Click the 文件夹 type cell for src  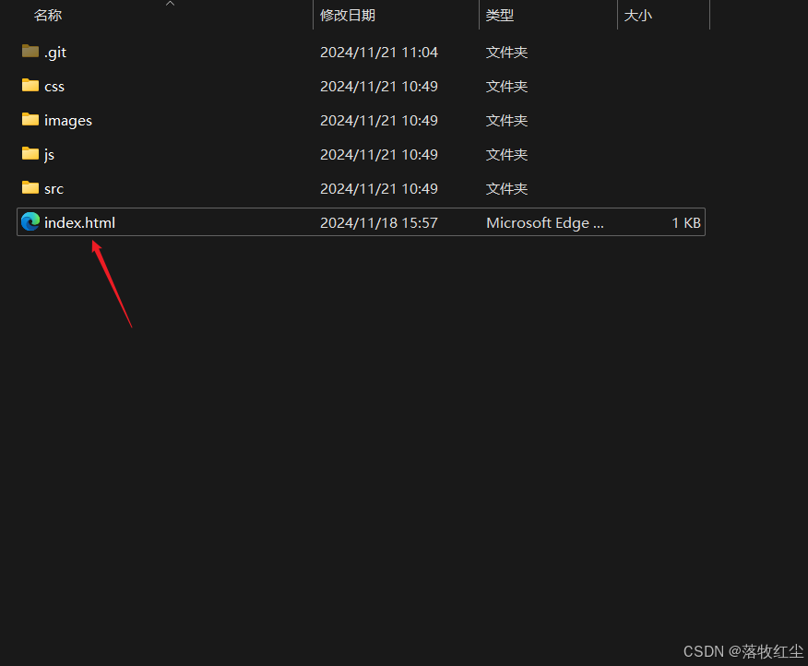506,188
